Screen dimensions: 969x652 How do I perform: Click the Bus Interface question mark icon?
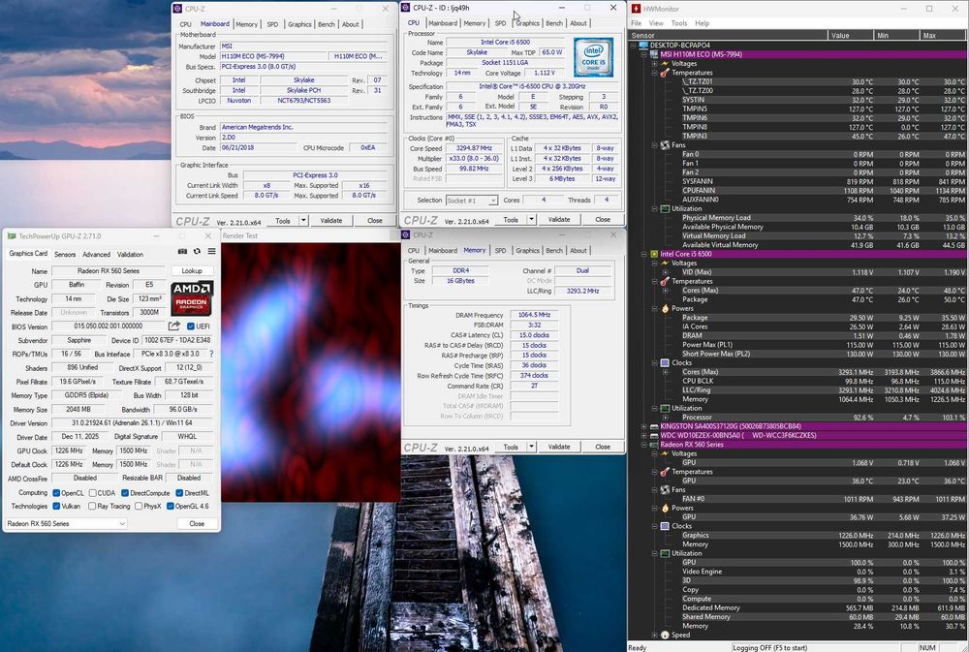[x=211, y=355]
